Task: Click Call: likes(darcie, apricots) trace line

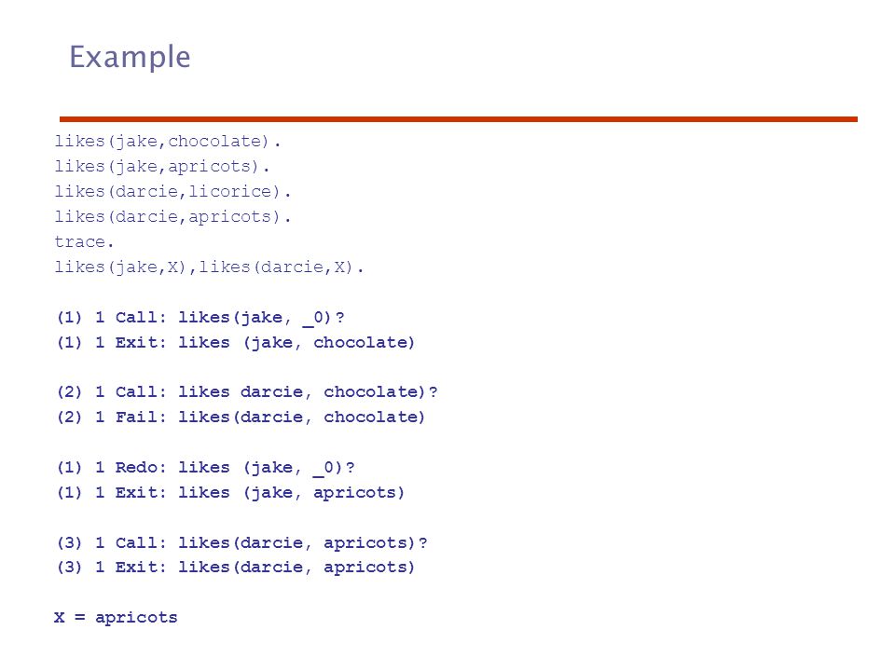Action: coord(241,542)
